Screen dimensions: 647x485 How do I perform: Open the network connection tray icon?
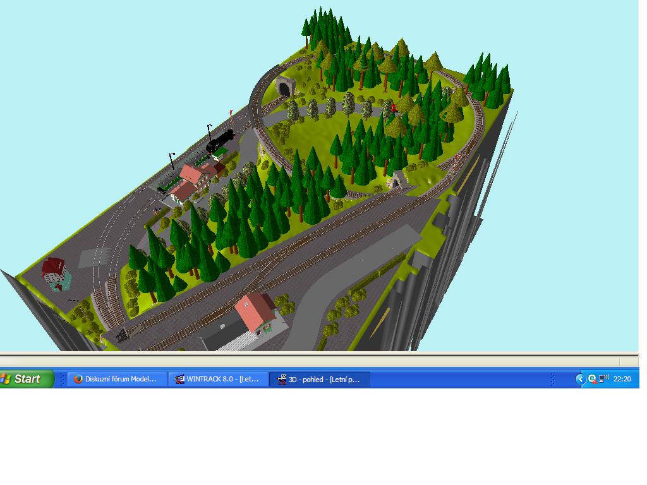click(x=603, y=378)
